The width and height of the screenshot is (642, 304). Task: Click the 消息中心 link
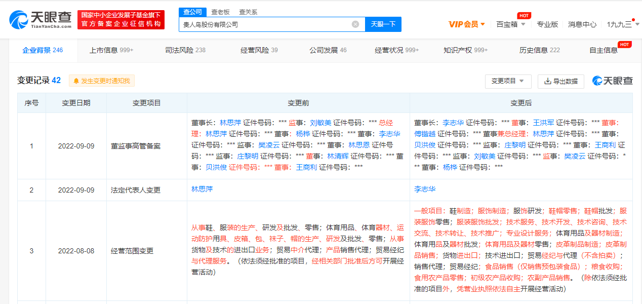pyautogui.click(x=582, y=24)
